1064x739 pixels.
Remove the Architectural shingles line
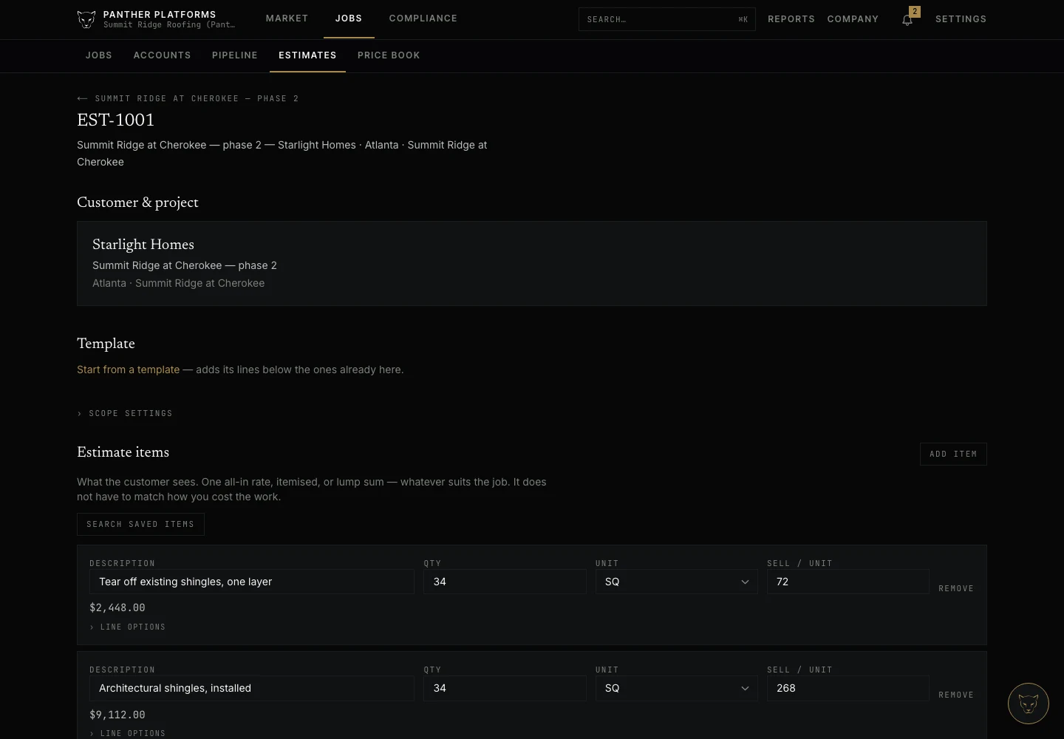[x=956, y=695]
